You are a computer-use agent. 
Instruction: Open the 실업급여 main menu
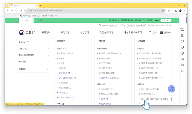[84, 32]
